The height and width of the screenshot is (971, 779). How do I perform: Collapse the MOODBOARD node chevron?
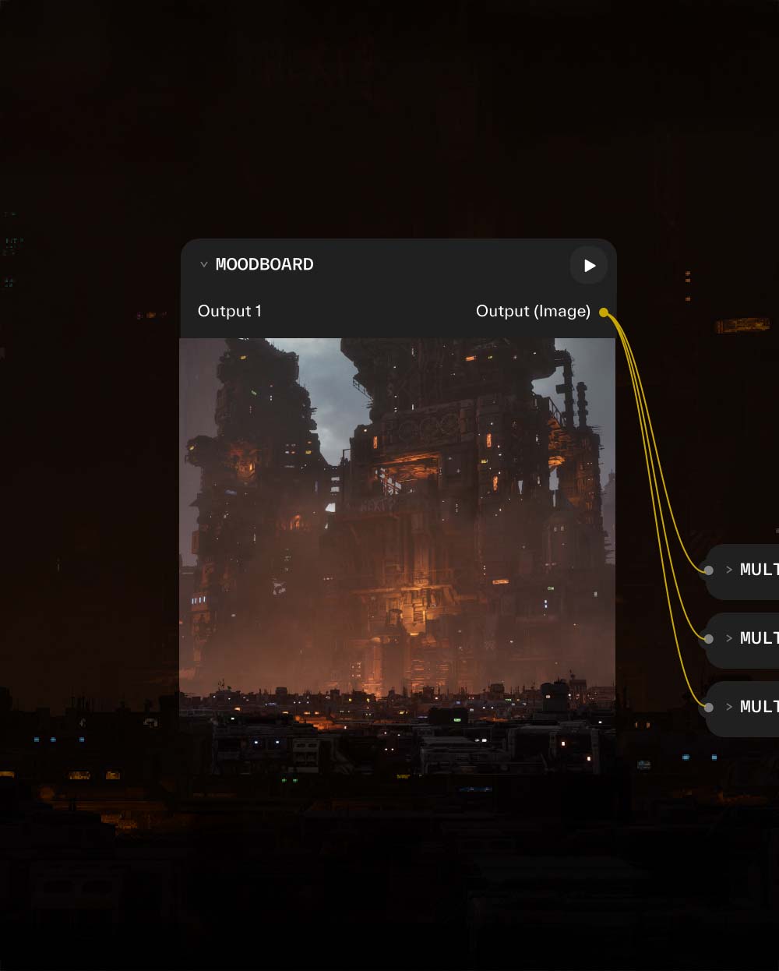pyautogui.click(x=204, y=265)
